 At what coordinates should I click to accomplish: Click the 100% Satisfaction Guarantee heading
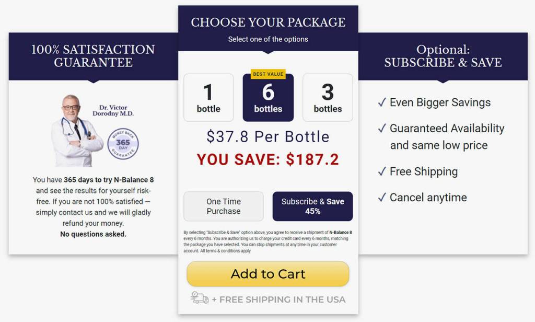[93, 56]
